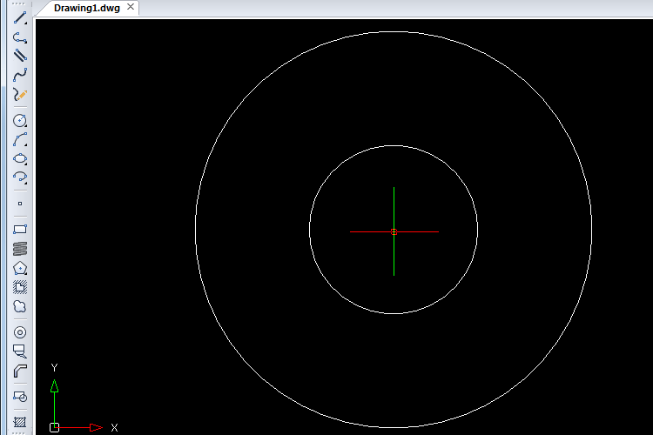The height and width of the screenshot is (435, 653).
Task: Select the Circle tool
Action: coord(20,120)
